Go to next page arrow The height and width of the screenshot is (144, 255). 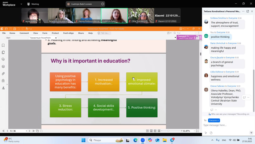point(30,131)
